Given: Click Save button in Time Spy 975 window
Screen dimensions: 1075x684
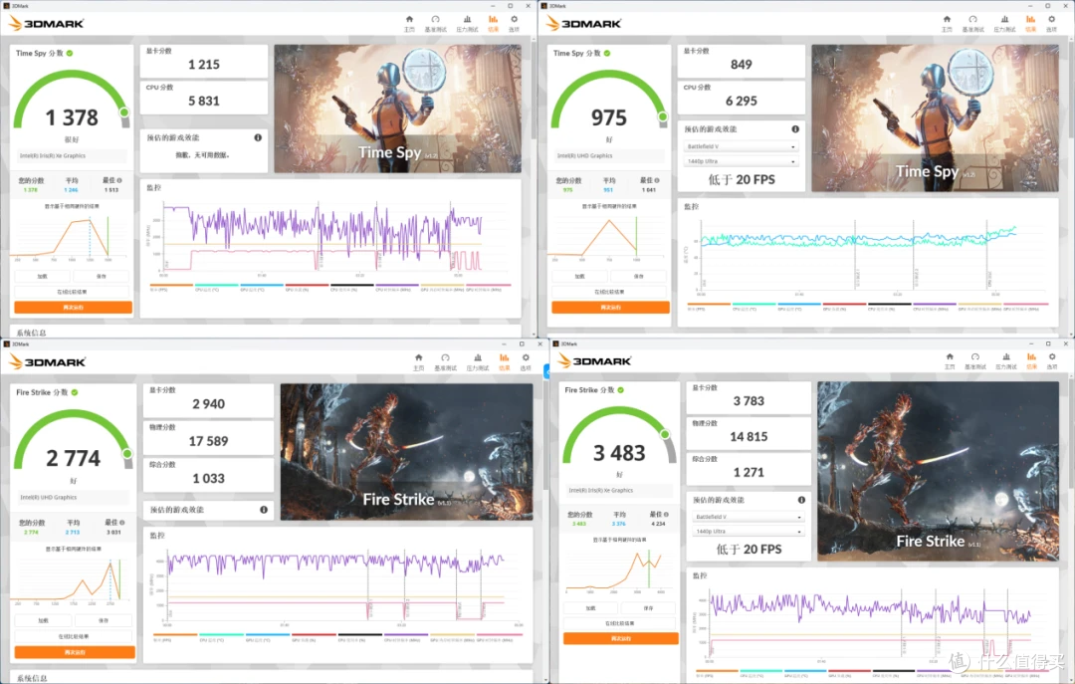Looking at the screenshot, I should 638,277.
